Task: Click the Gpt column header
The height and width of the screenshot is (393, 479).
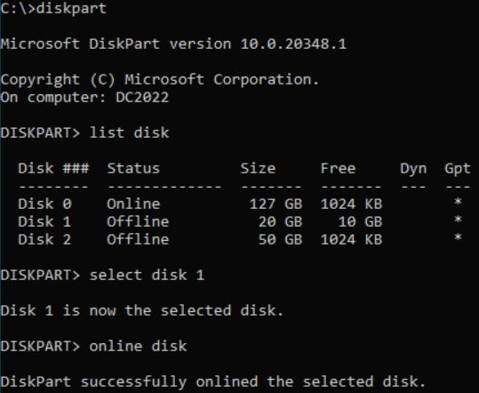Action: (458, 169)
